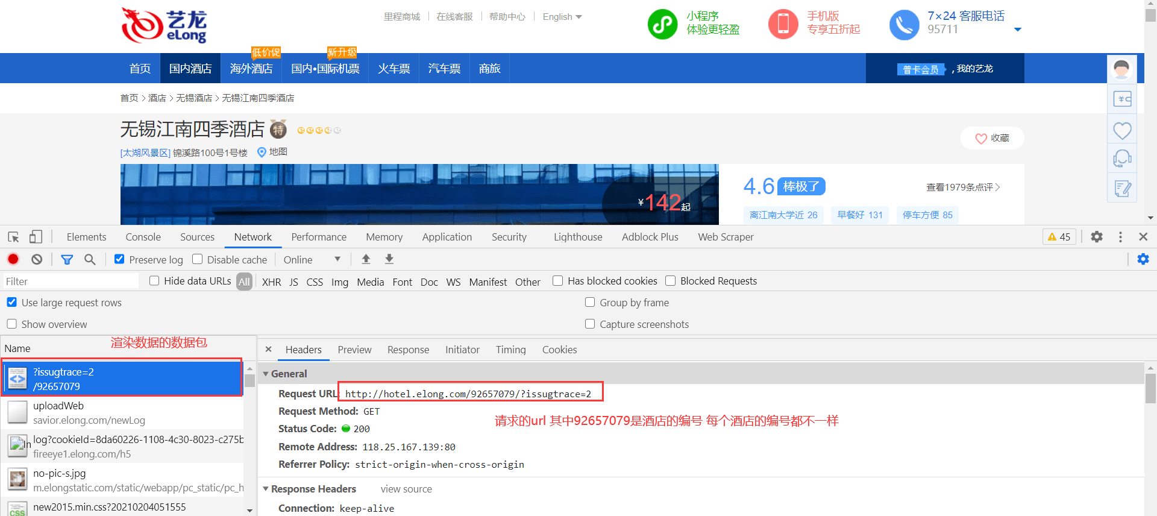
Task: Toggle the network filter funnel icon
Action: tap(67, 259)
